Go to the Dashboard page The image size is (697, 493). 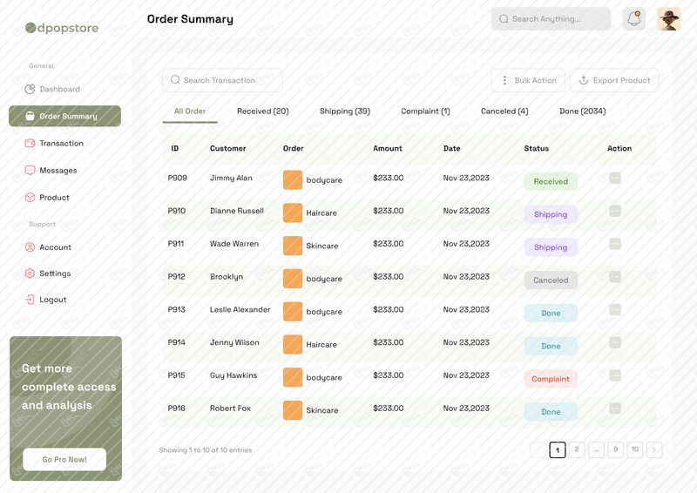(x=59, y=89)
